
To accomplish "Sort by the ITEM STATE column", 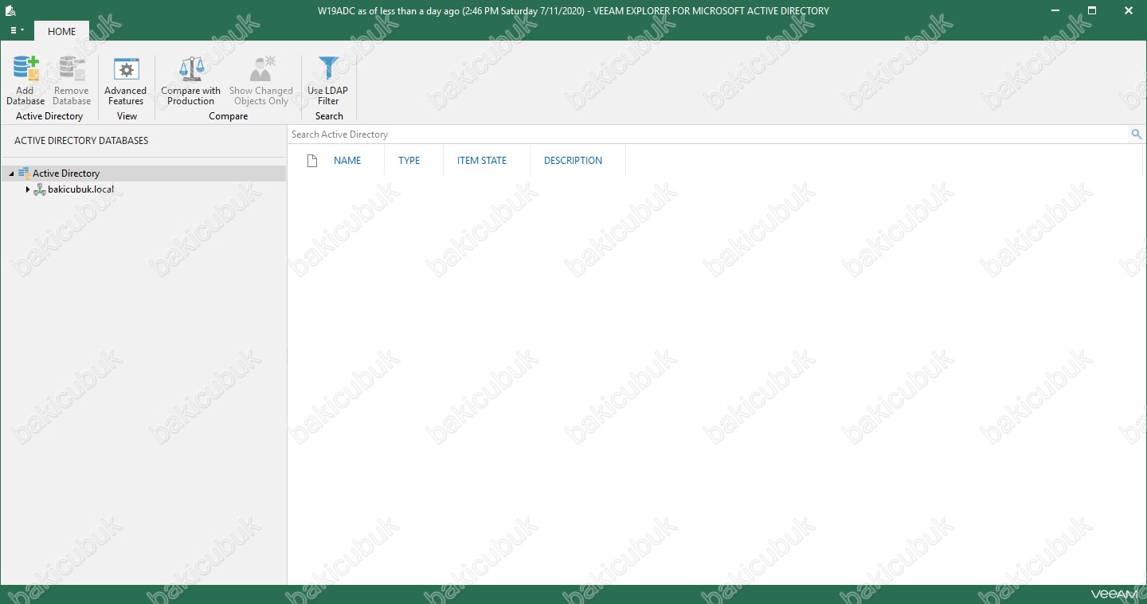I will (482, 161).
